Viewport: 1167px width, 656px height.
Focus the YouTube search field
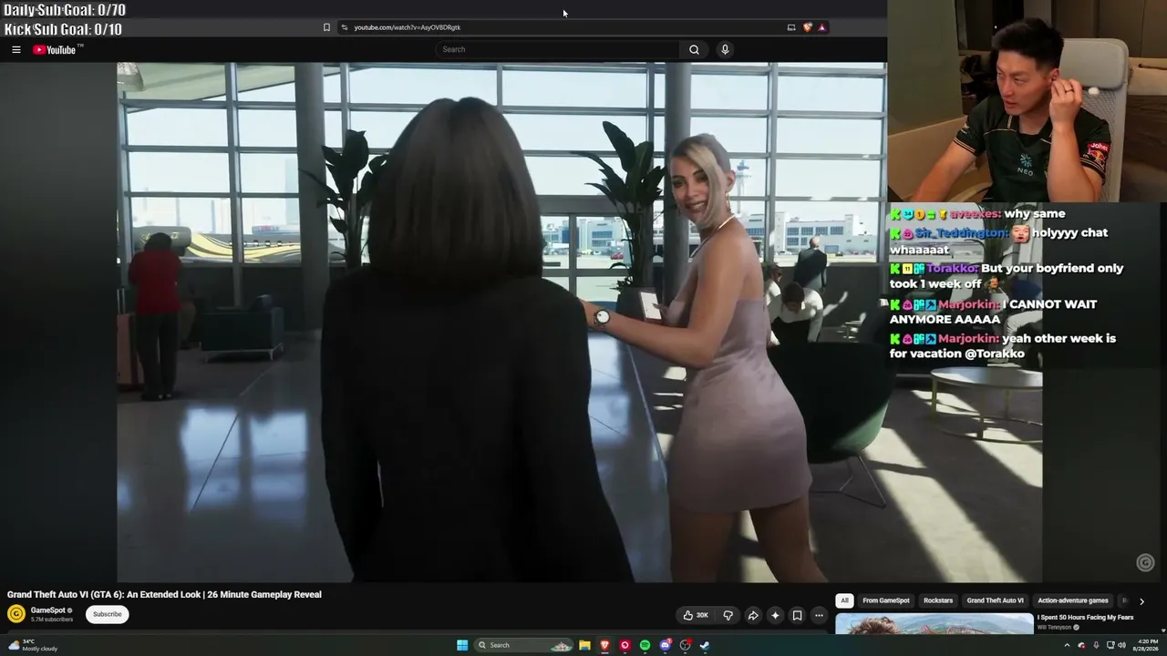[557, 50]
